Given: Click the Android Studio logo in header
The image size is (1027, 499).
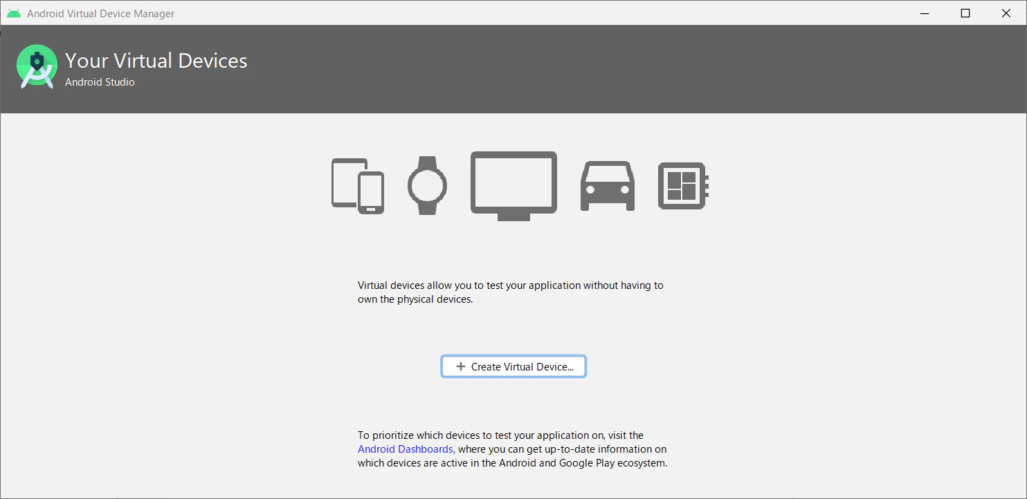Looking at the screenshot, I should click(37, 67).
